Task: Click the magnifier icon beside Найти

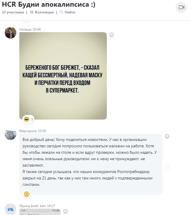Action: pyautogui.click(x=61, y=12)
